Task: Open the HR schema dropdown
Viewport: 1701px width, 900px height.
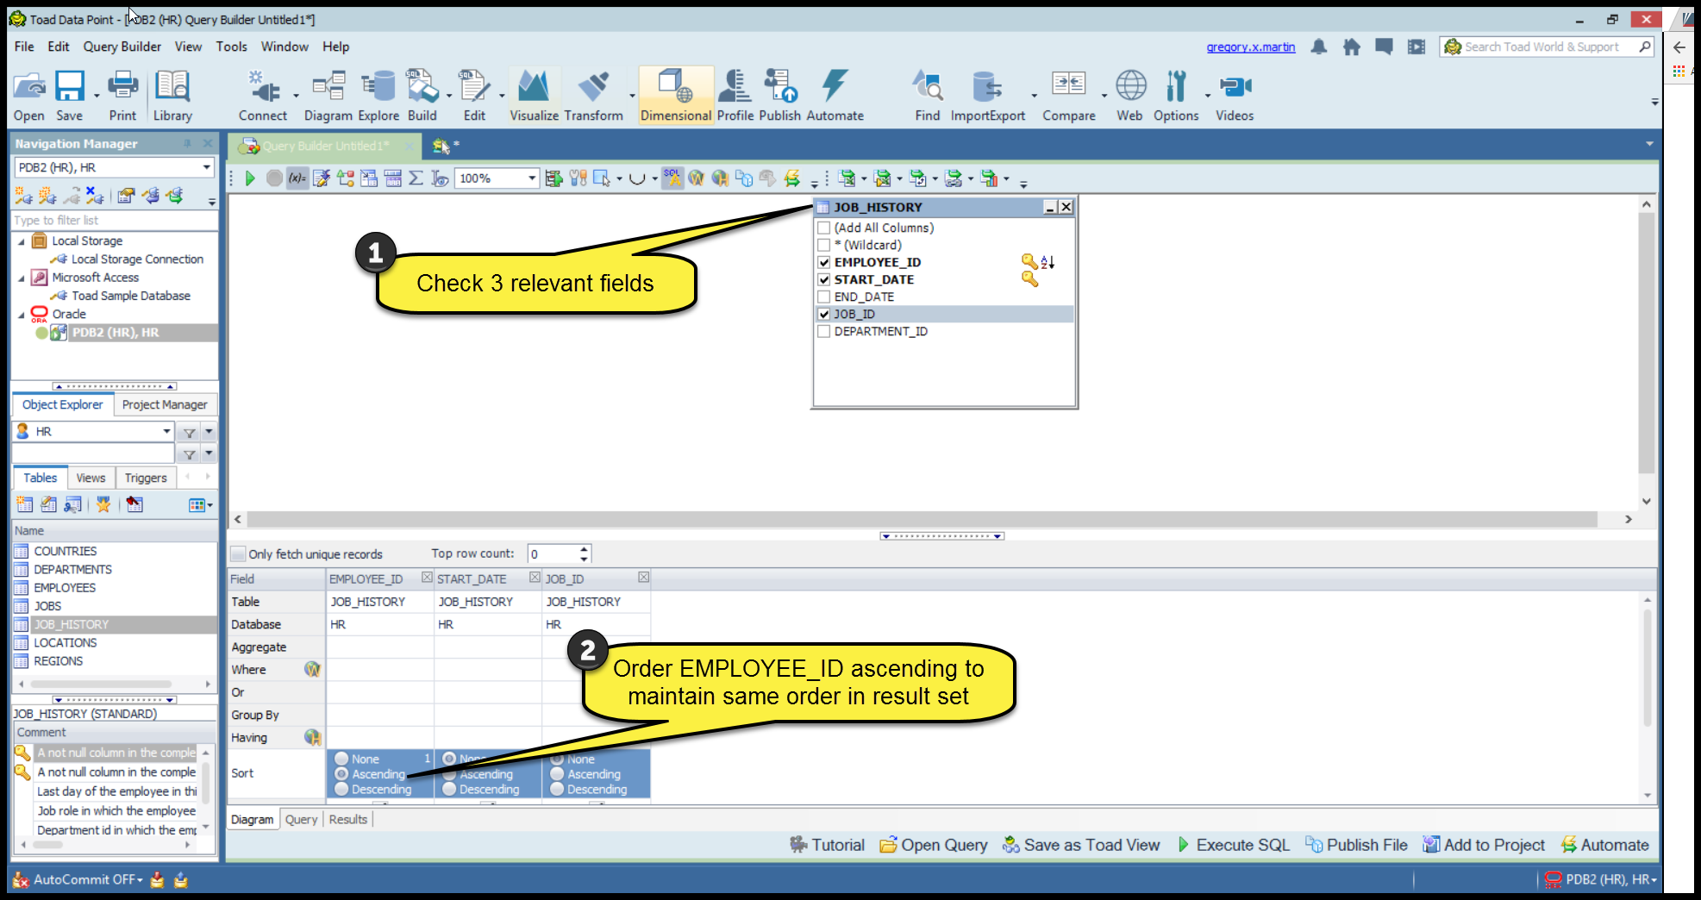Action: (x=166, y=431)
